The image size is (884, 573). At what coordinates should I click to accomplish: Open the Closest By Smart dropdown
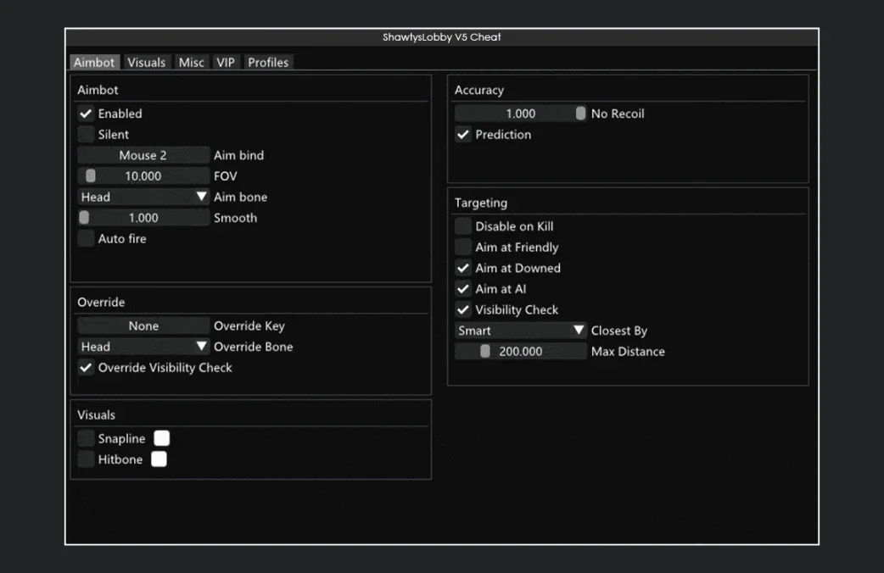click(x=520, y=331)
